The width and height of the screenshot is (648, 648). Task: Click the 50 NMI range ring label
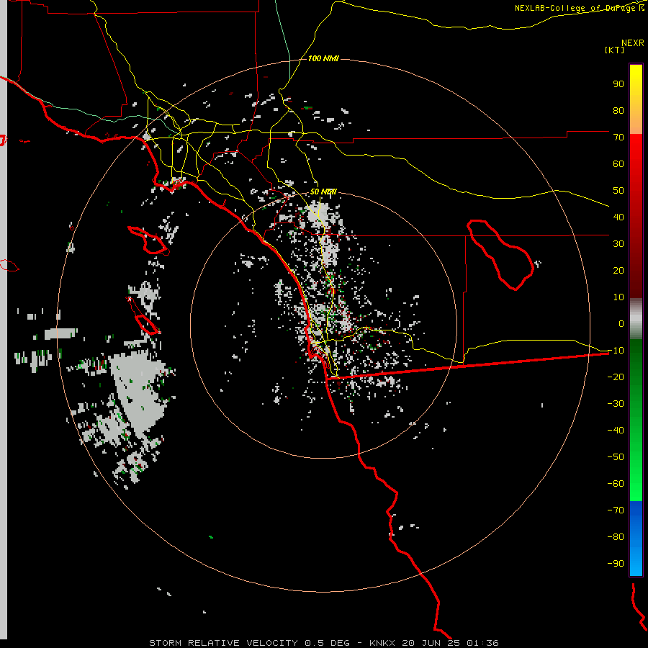[x=323, y=192]
